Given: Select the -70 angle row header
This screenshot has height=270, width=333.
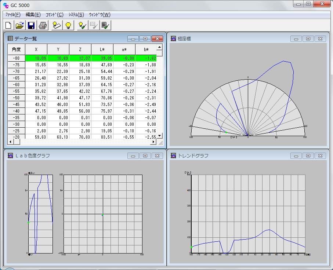Looking at the screenshot, I should point(17,71).
